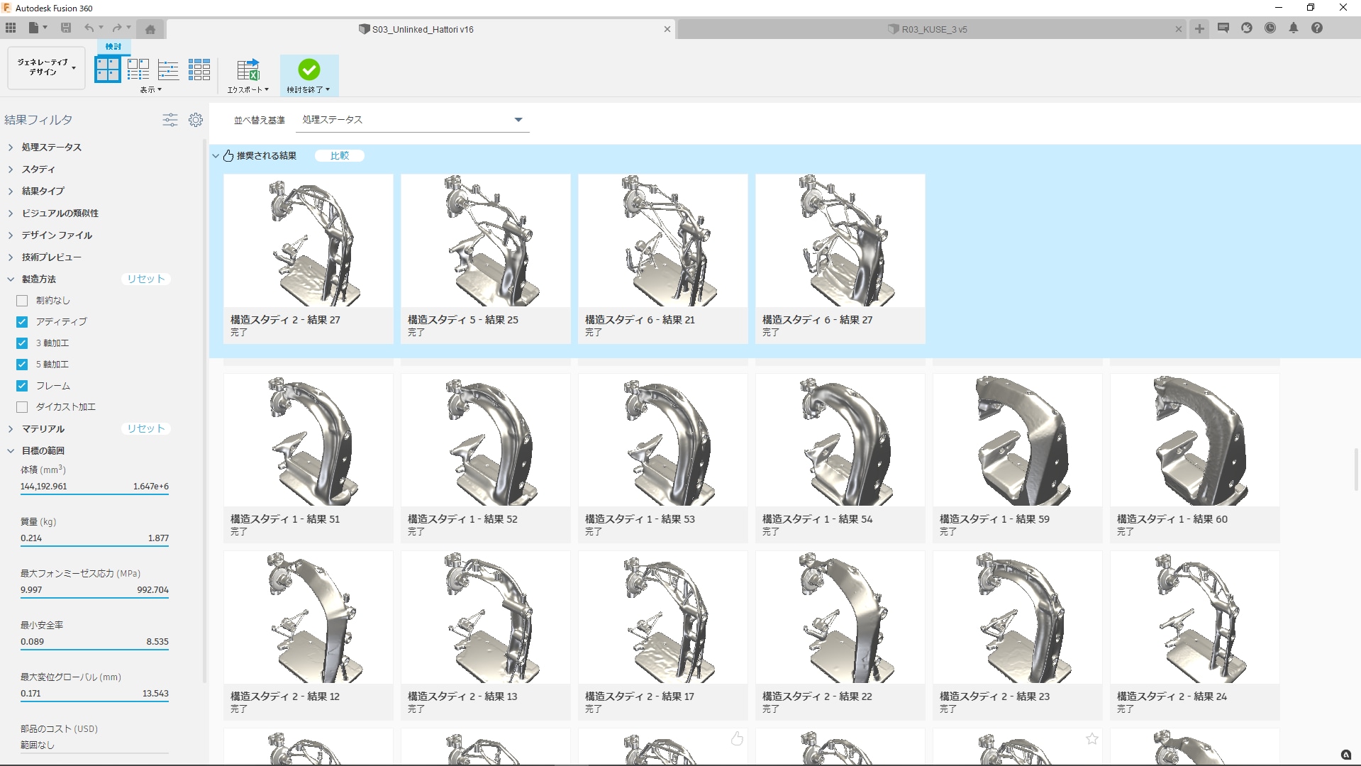This screenshot has width=1361, height=766.
Task: Enable the ダイカスト加工 checkbox
Action: point(22,407)
